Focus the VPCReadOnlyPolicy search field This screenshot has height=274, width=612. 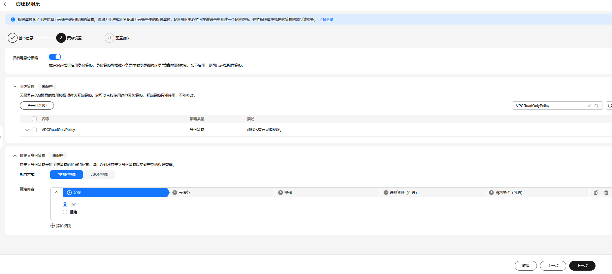(x=550, y=106)
